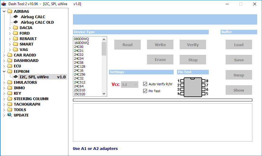Click the Airbag CALC chip icon
This screenshot has height=156, width=262.
click(x=16, y=17)
